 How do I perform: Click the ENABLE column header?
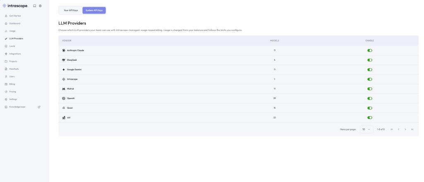click(370, 41)
